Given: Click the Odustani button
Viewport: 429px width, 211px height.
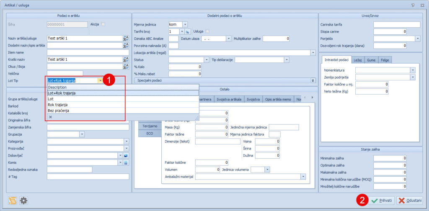Looking at the screenshot, I should tap(410, 201).
